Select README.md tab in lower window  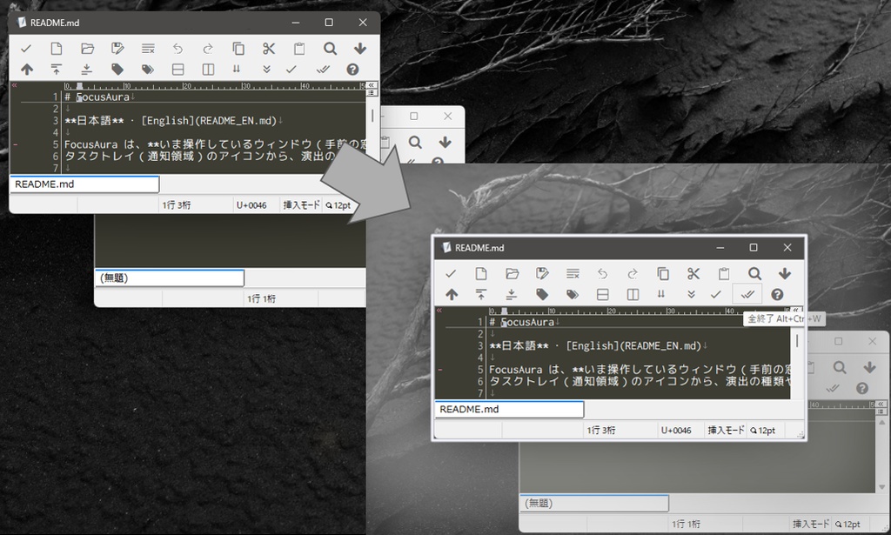tap(508, 409)
